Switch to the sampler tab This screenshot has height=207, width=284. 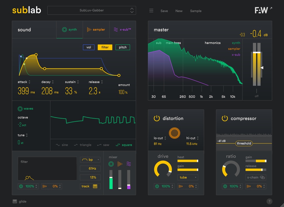(96, 29)
